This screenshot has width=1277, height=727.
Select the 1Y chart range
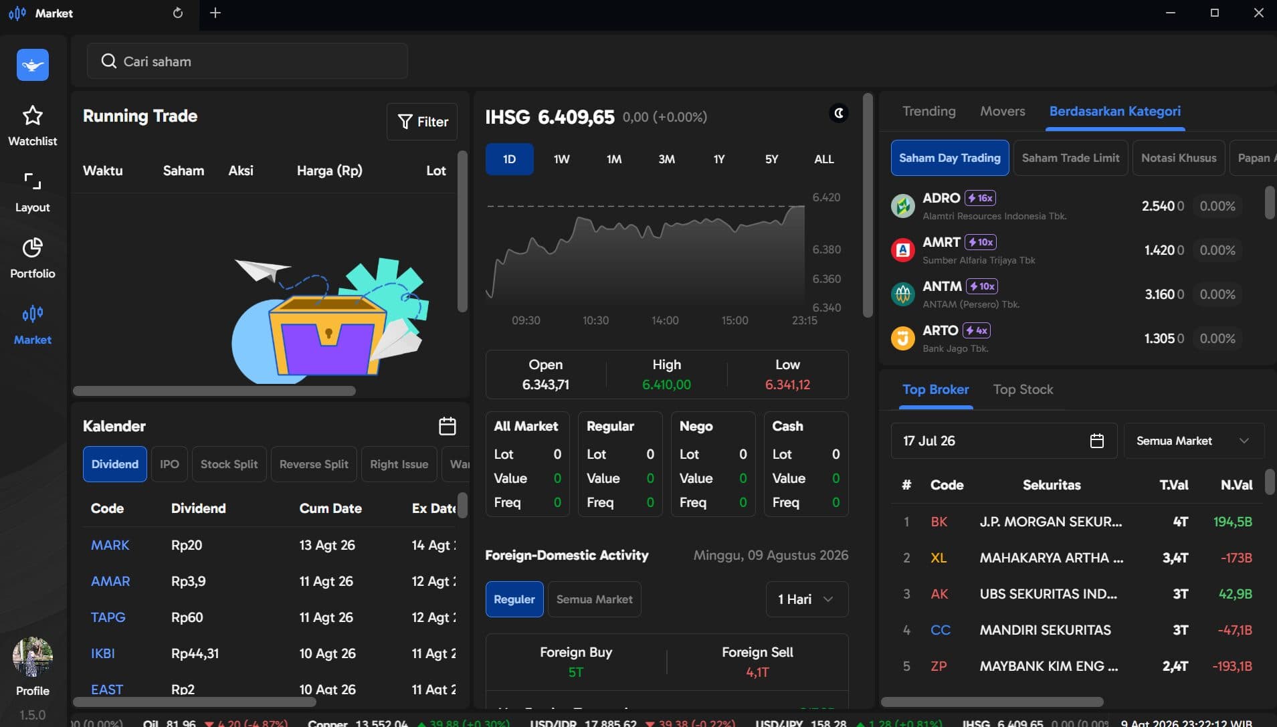click(x=719, y=159)
